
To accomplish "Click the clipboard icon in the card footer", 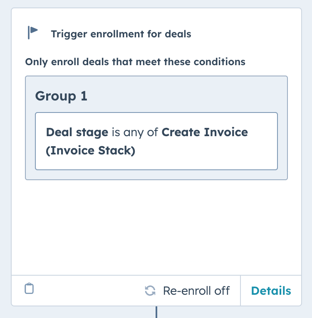I will [x=29, y=288].
